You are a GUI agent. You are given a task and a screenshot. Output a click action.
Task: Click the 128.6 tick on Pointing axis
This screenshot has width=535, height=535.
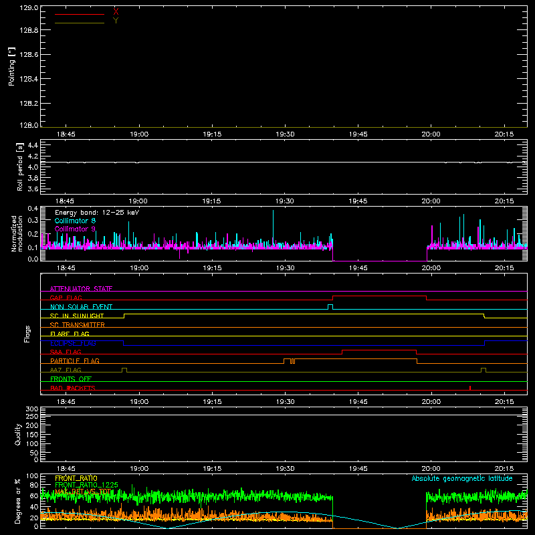coord(29,55)
